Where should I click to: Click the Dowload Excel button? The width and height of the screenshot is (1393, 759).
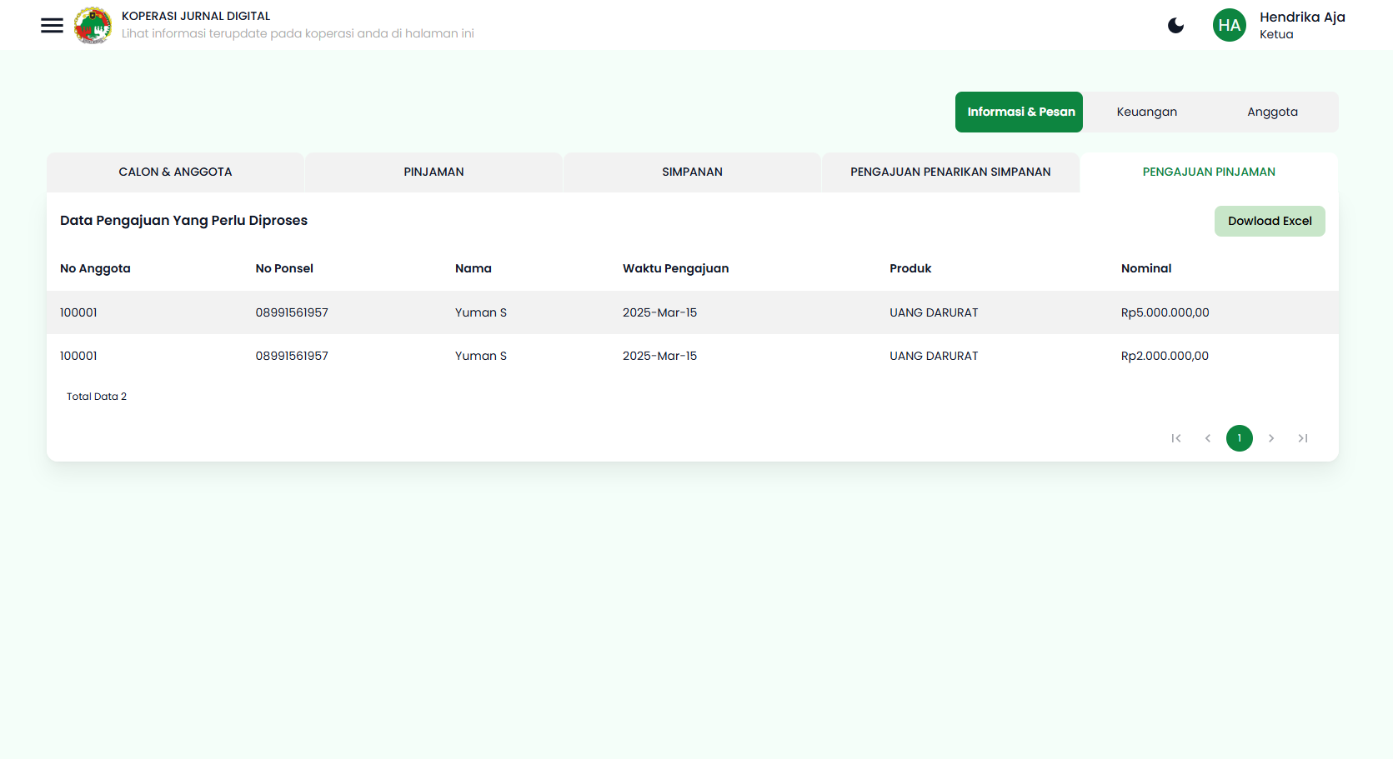(x=1270, y=221)
